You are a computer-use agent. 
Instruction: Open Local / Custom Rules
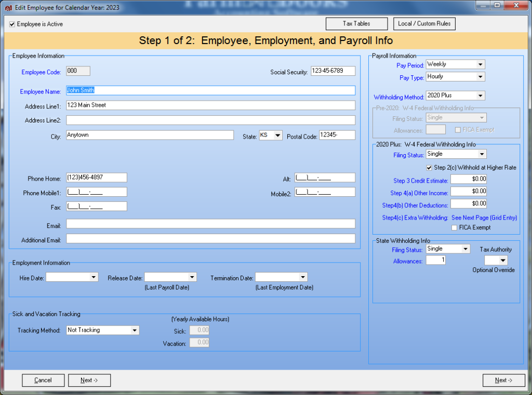coord(424,23)
